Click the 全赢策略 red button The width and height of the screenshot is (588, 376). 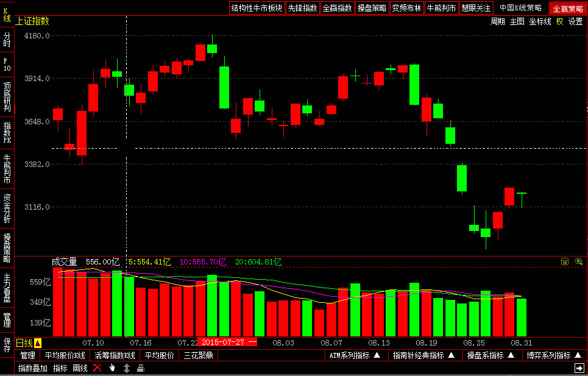(x=567, y=9)
